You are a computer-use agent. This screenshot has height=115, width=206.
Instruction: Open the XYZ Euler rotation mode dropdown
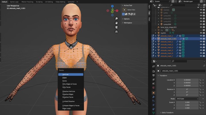tap(187, 99)
